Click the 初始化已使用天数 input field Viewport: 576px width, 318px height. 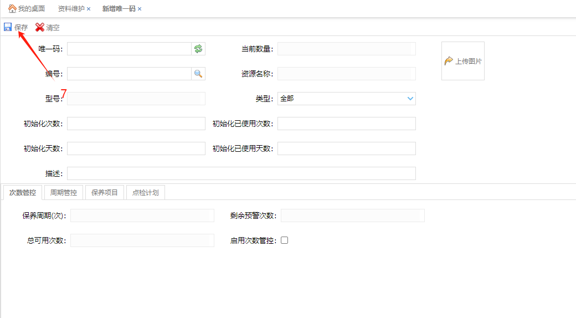(x=346, y=148)
